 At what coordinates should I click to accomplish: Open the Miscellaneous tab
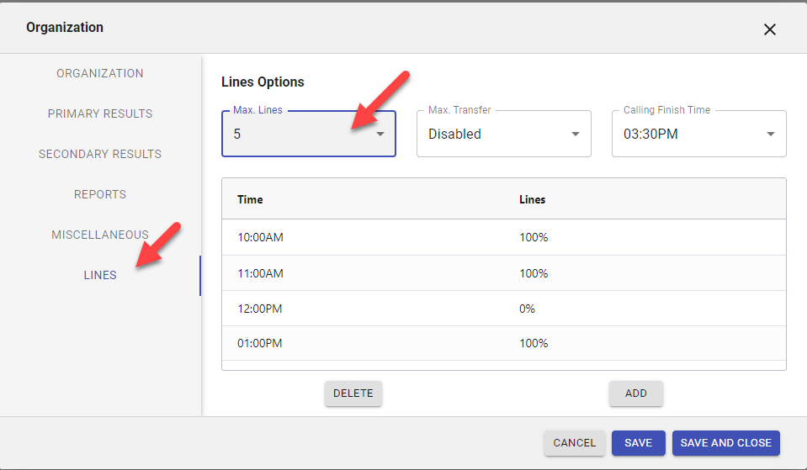click(100, 235)
